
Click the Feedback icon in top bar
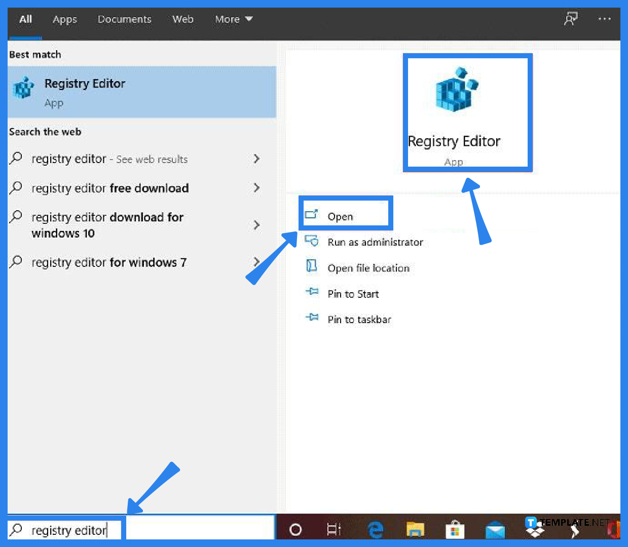[x=571, y=19]
